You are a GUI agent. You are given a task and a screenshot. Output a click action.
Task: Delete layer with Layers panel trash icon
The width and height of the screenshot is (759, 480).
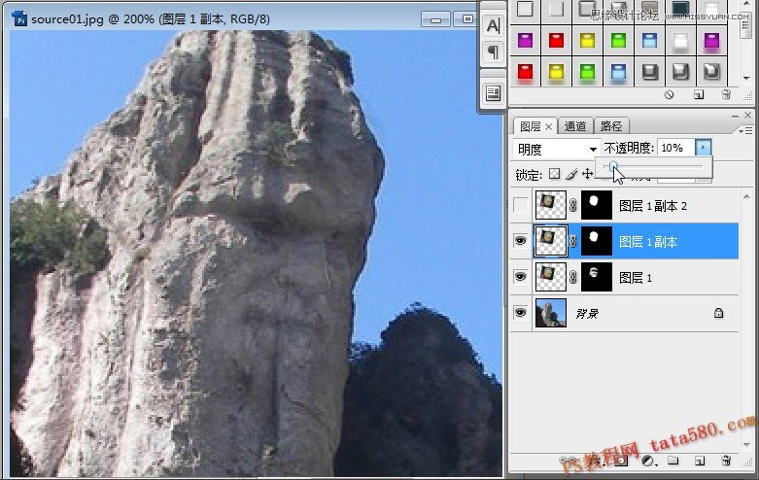pos(726,461)
